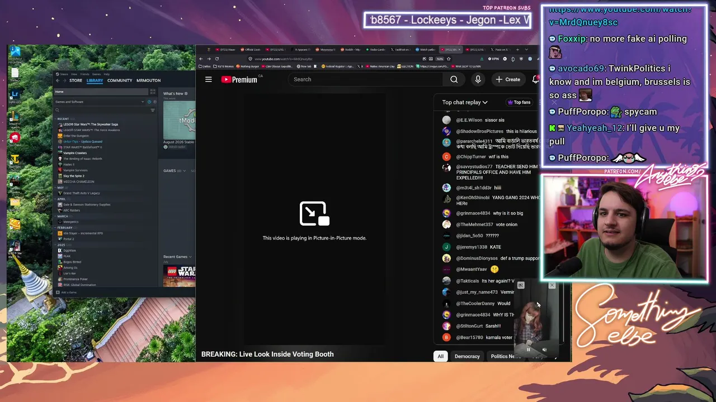Screen dimensions: 716x402
Task: Toggle Steam recent-sort clock icon
Action: tap(149, 102)
